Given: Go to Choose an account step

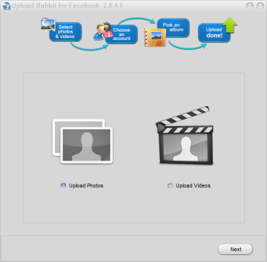Looking at the screenshot, I should (121, 34).
